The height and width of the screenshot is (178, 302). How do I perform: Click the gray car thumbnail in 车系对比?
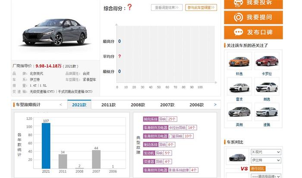pyautogui.click(x=237, y=156)
